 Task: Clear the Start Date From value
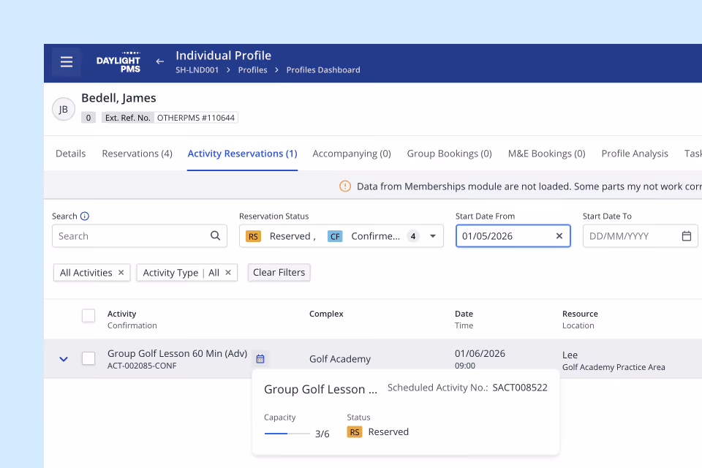coord(559,236)
